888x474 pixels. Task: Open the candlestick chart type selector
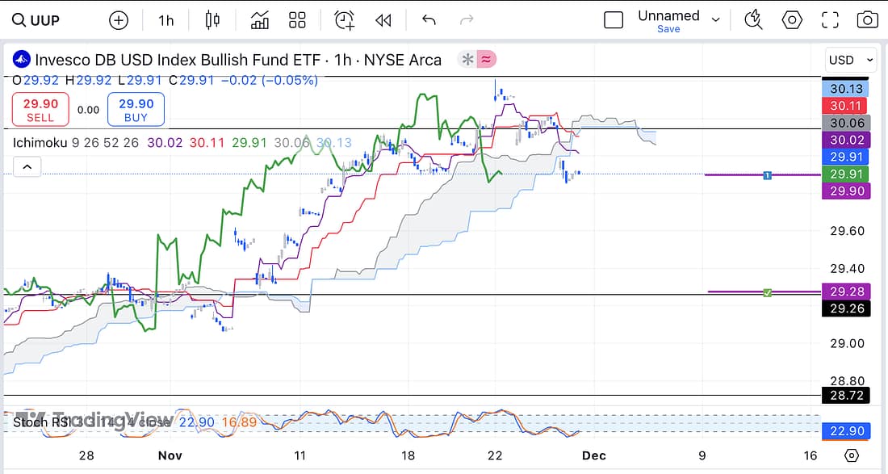click(x=212, y=20)
